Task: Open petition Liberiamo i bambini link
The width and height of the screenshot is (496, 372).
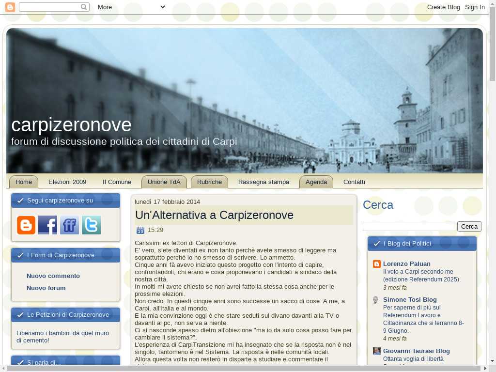Action: [x=62, y=337]
